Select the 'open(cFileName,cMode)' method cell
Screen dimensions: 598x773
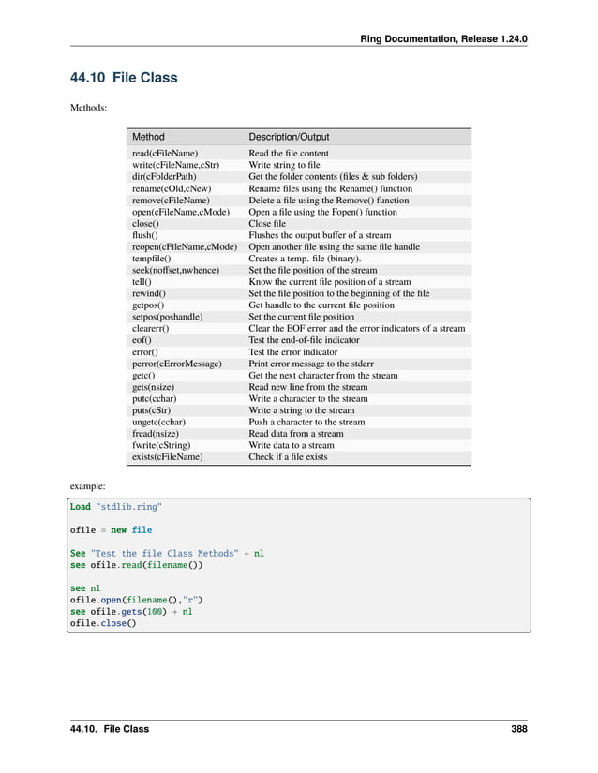(181, 212)
